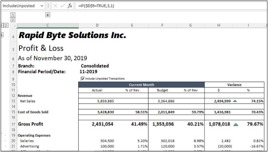The height and width of the screenshot is (152, 268).
Task: Select the Salaries row label
Action: (27, 141)
